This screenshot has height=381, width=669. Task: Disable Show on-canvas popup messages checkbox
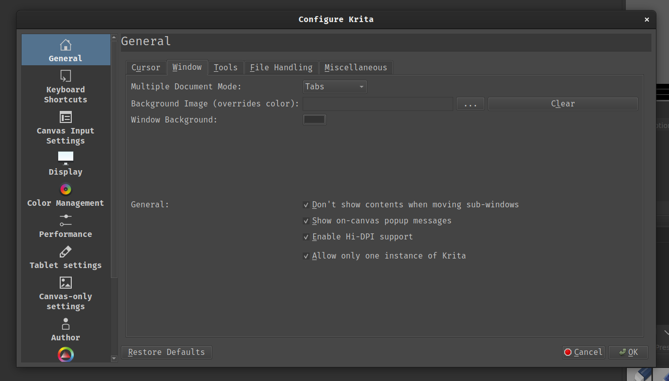pyautogui.click(x=306, y=221)
